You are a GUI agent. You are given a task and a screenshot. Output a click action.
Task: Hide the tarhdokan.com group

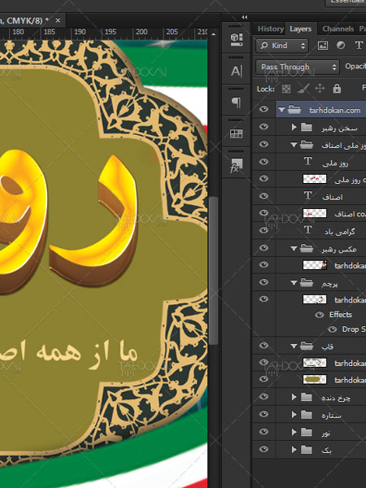264,109
